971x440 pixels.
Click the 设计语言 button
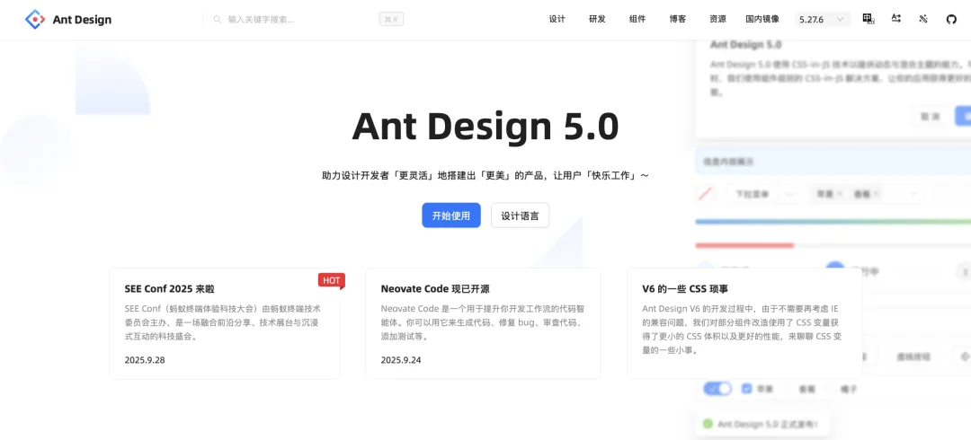click(520, 216)
